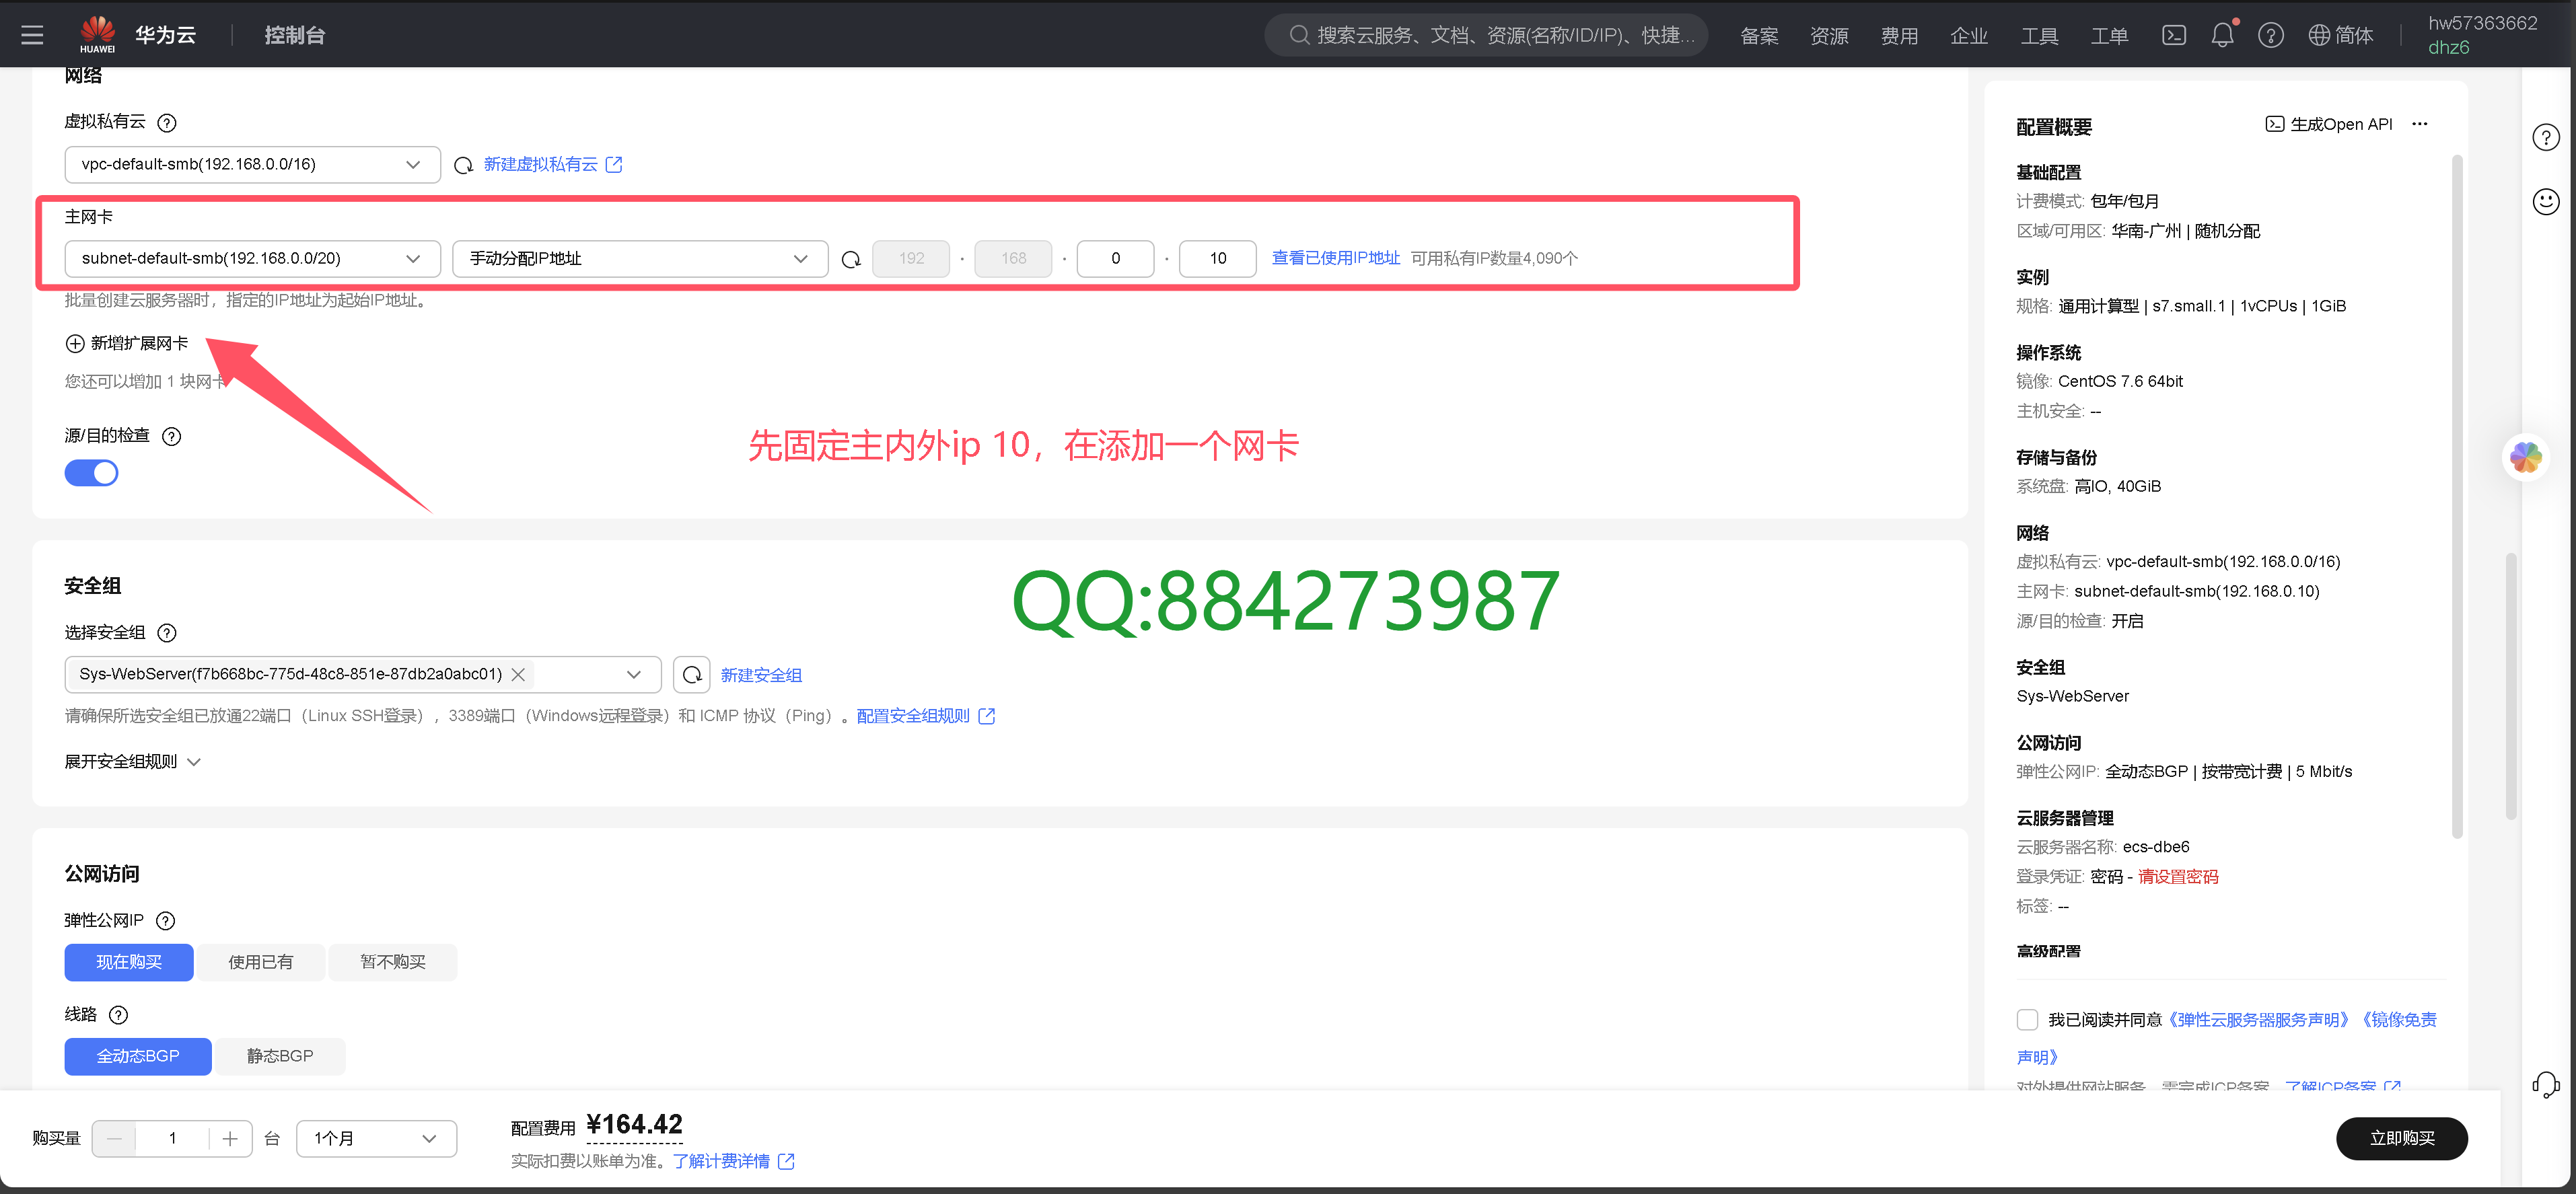Open the Sys-WebServer security group dropdown
Viewport: 2576px width, 1194px height.
(362, 675)
